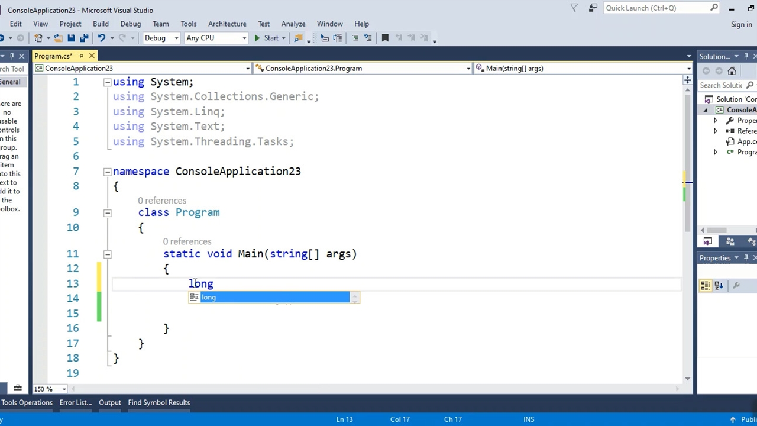
Task: Click the Comment out selected lines icon
Action: coord(355,38)
